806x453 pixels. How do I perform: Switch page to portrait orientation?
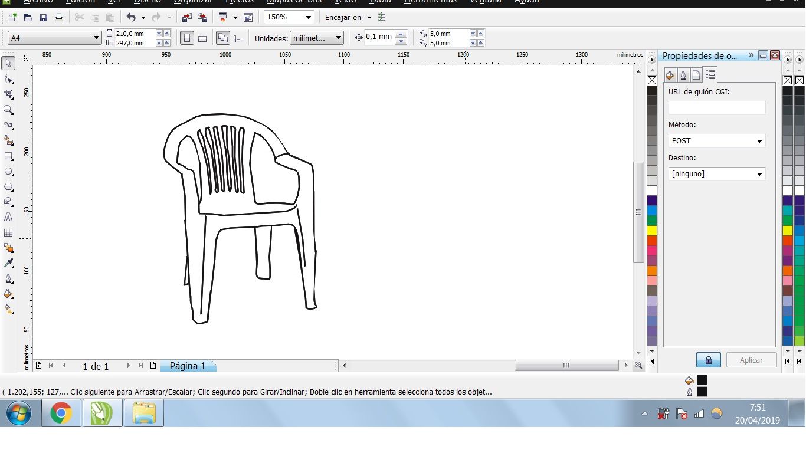coord(187,38)
